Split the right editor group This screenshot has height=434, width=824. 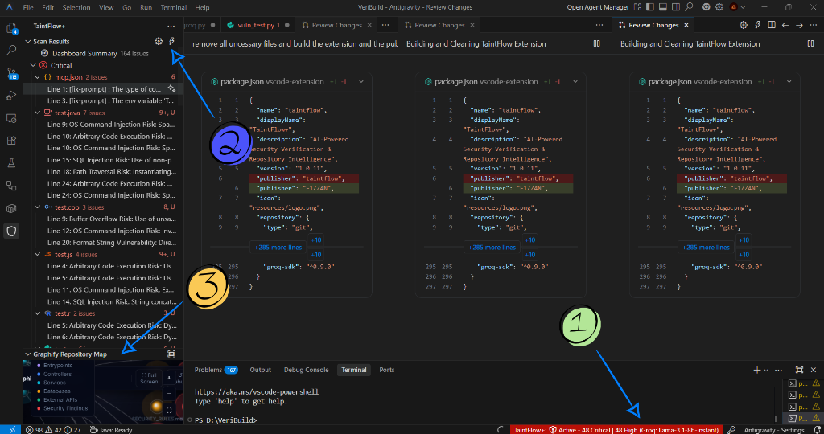772,25
